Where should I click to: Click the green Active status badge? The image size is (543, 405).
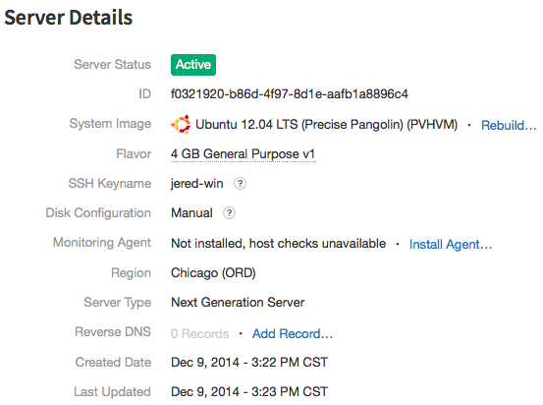tap(193, 65)
